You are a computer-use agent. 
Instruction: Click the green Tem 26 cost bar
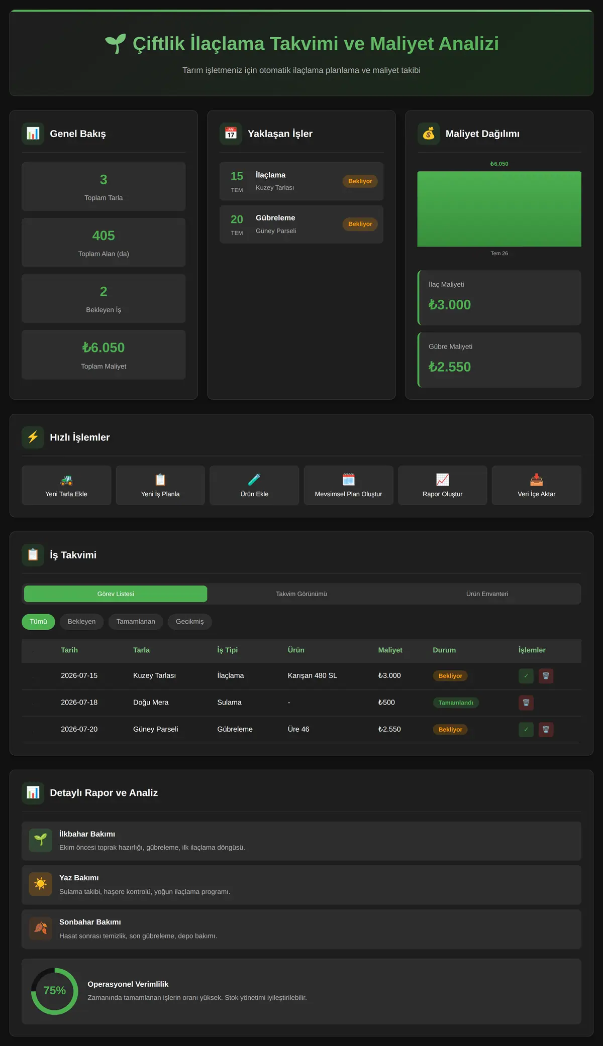[499, 209]
